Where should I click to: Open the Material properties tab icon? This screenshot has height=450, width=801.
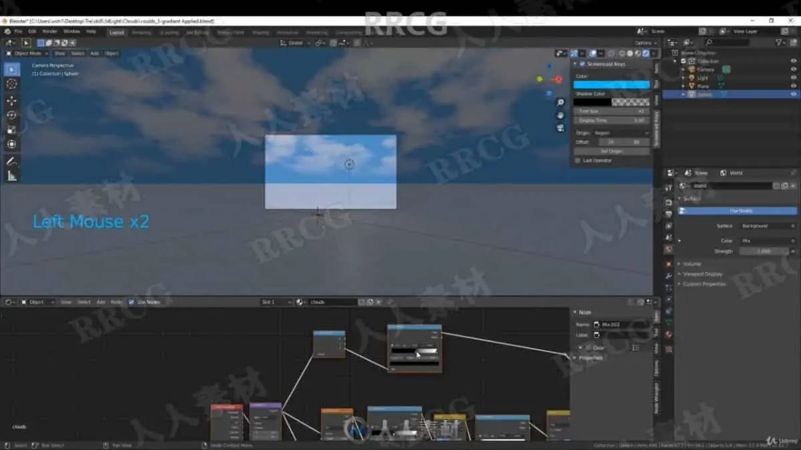coord(668,335)
